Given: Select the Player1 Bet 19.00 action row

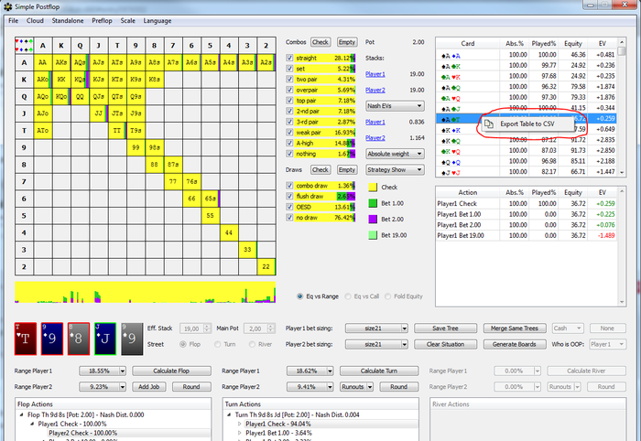Looking at the screenshot, I should (x=526, y=236).
